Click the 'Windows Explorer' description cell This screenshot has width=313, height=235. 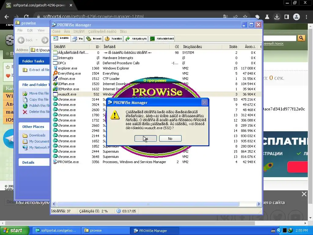[116, 68]
